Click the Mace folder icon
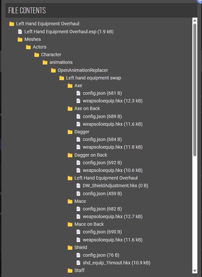202x277 pixels. [x=70, y=202]
